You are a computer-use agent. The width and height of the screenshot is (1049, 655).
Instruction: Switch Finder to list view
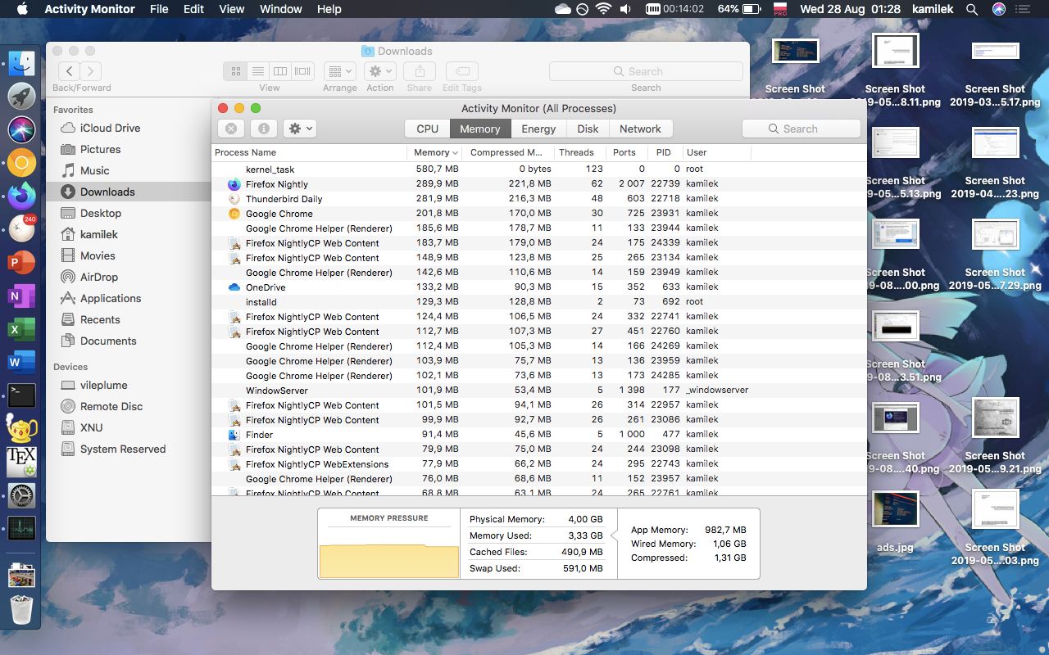[258, 72]
